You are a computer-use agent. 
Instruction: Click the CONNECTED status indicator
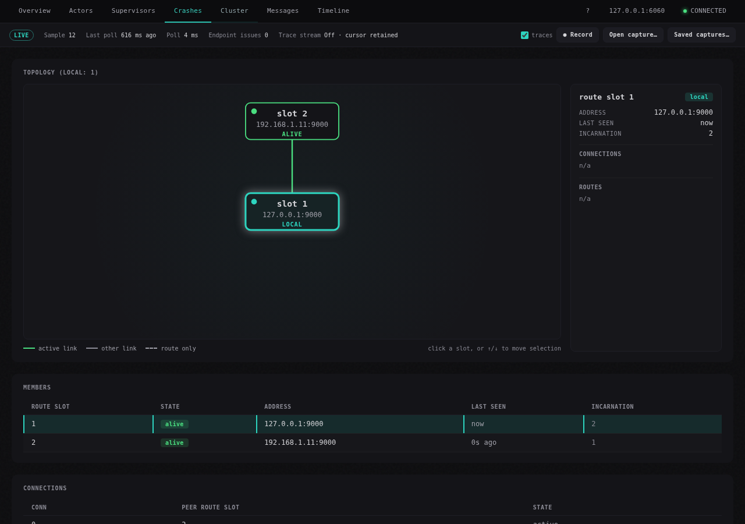point(704,10)
